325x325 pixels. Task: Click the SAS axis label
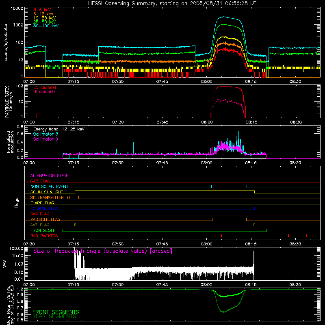coord(4,264)
